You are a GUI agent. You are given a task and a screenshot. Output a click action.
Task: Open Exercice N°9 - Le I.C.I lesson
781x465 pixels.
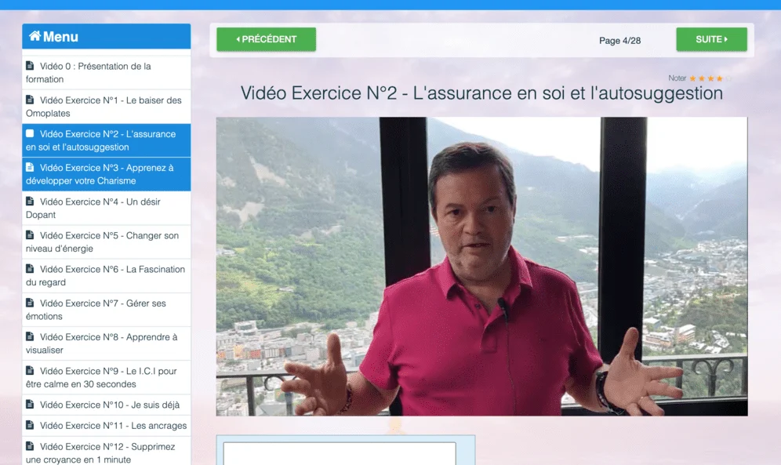106,377
